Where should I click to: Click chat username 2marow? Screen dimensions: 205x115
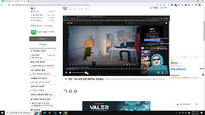[x=175, y=75]
